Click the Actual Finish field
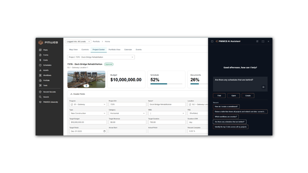The height and width of the screenshot is (173, 308). click(x=167, y=131)
